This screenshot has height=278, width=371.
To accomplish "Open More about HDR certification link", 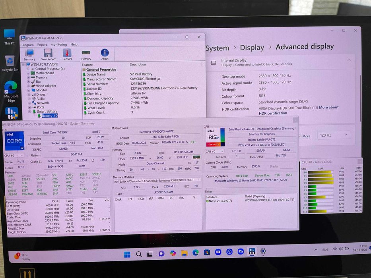I will coord(299,110).
